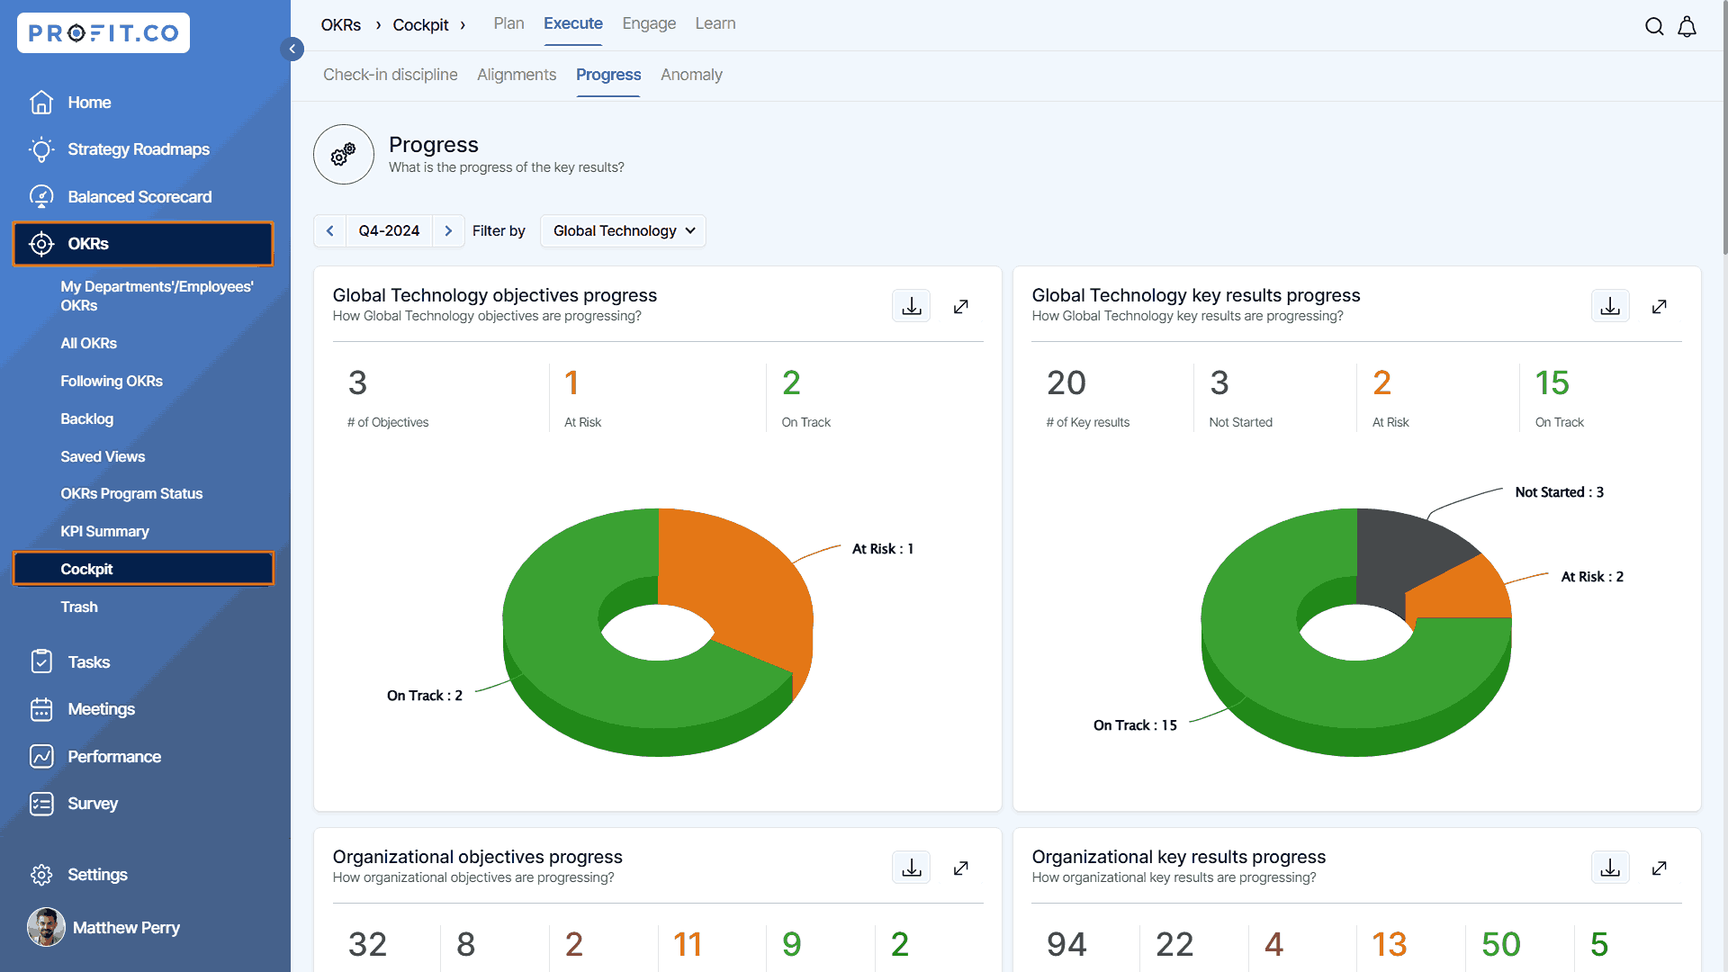The width and height of the screenshot is (1728, 972).
Task: Expand Organizational objectives progress chart
Action: pos(961,868)
